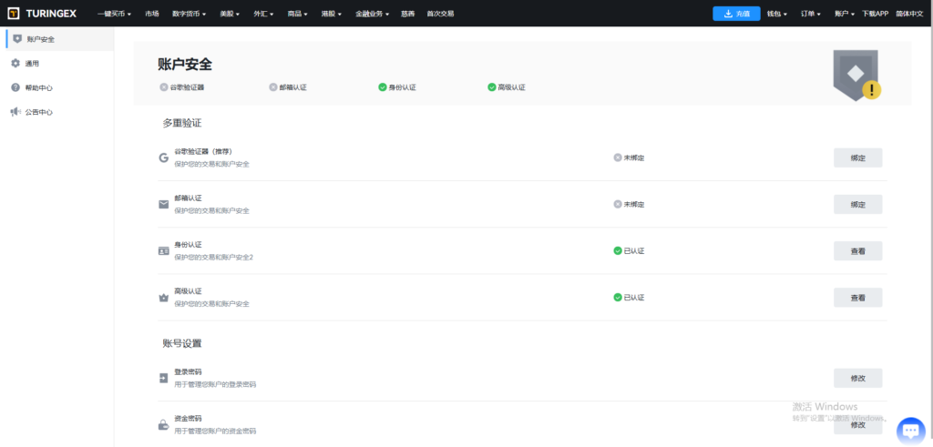Click the 资金密码 lock icon

tap(163, 424)
